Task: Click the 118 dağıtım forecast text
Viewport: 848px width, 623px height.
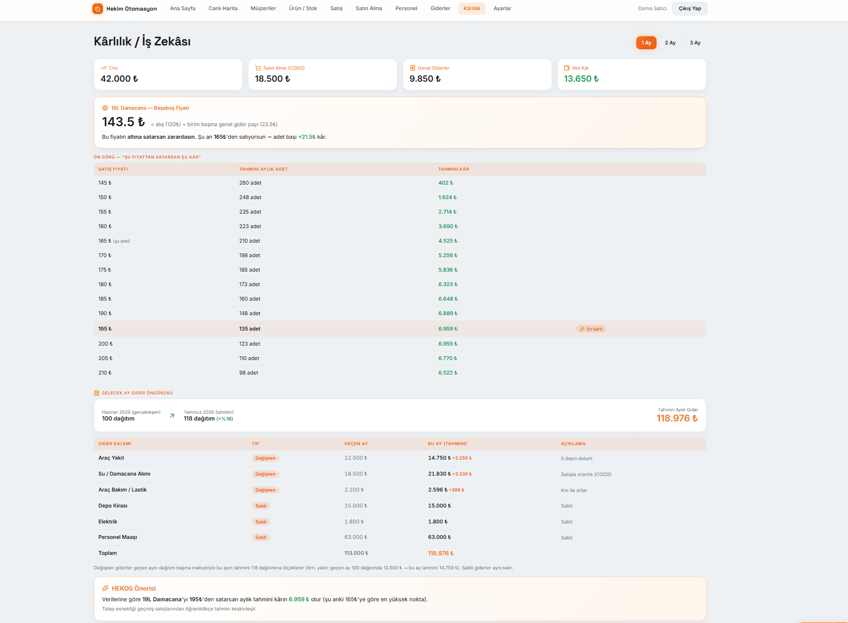Action: pos(199,419)
